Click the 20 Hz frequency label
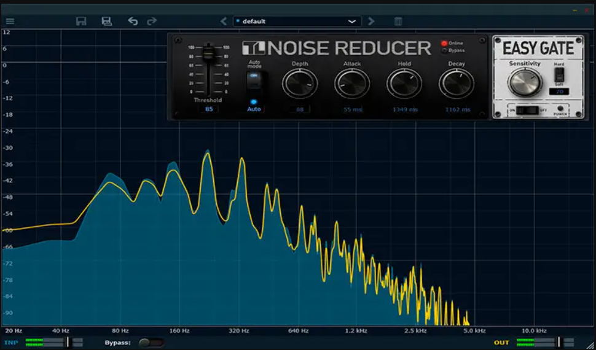 pos(14,331)
